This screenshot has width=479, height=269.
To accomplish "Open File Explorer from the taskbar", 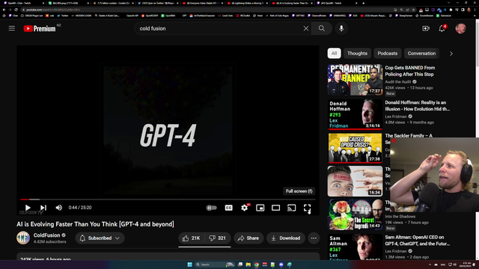I will pos(248,265).
